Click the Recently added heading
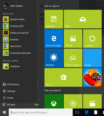This screenshot has width=104, height=116. pyautogui.click(x=10, y=61)
